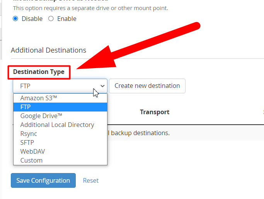Open the Destination Type dropdown chevron
The width and height of the screenshot is (264, 199).
click(102, 86)
